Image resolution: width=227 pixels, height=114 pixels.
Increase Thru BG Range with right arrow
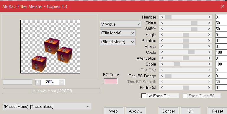[x=209, y=76]
